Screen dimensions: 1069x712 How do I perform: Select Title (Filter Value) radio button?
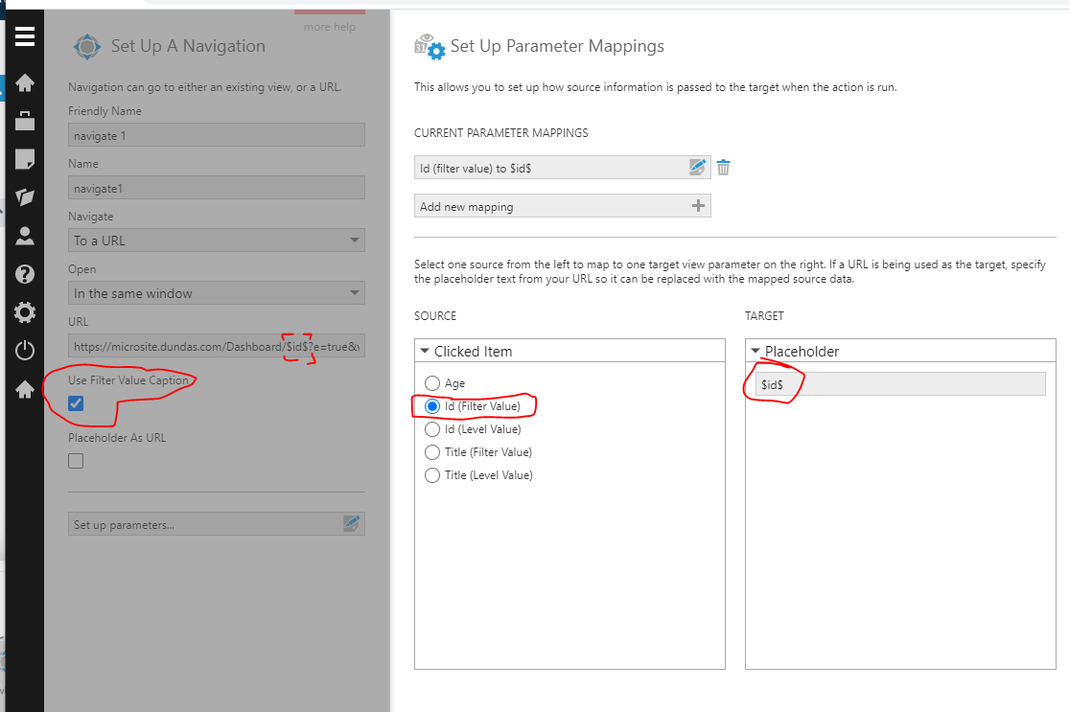click(x=432, y=452)
